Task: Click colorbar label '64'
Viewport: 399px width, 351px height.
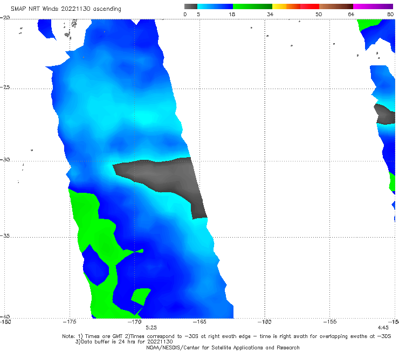Action: pos(351,15)
